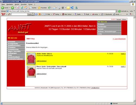Open the Favoriten menu in menu bar
136x105 pixels.
[24, 4]
